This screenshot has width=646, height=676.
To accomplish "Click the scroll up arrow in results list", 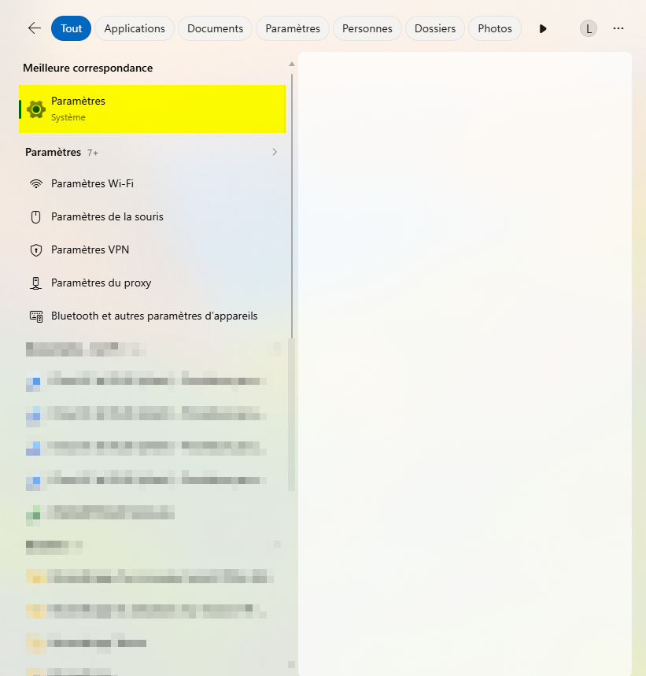I will coord(292,64).
